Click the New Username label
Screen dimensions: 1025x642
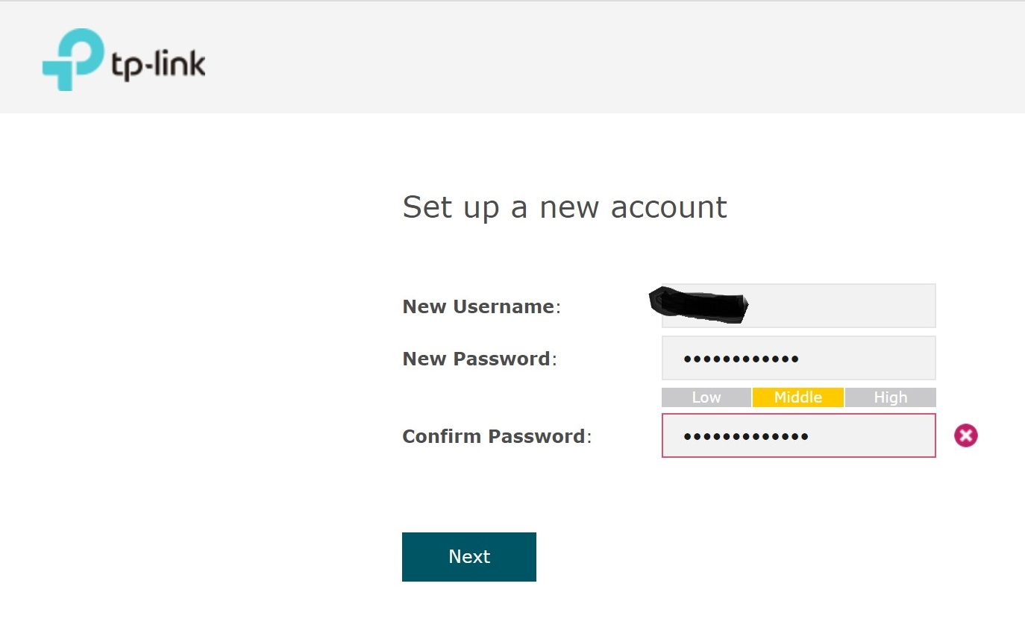tap(479, 306)
